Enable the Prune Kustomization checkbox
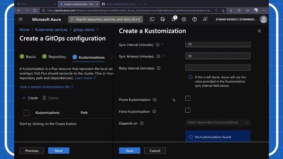Screen dimensions: 283x159 [x=187, y=98]
